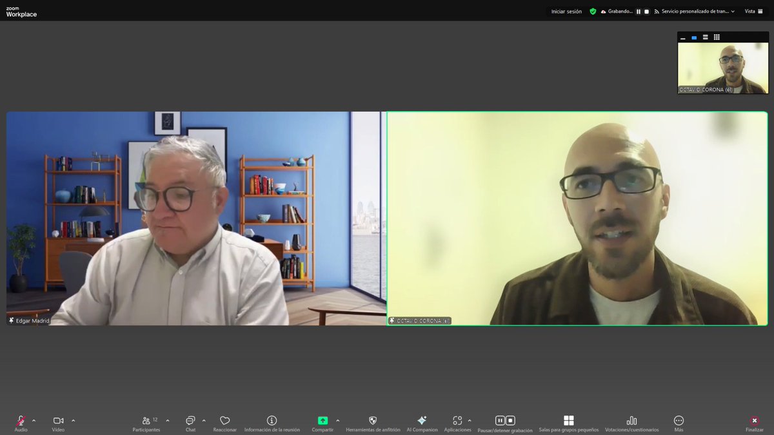The image size is (774, 435).
Task: Pause recording from top bar
Action: [x=639, y=11]
